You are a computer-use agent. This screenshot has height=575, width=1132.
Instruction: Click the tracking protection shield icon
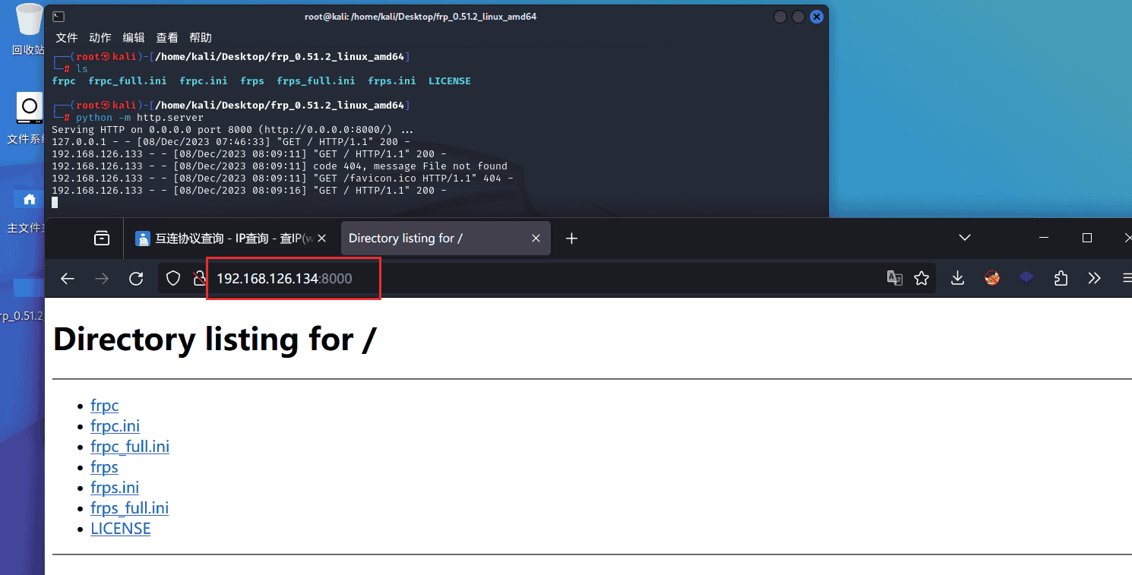[x=173, y=279]
